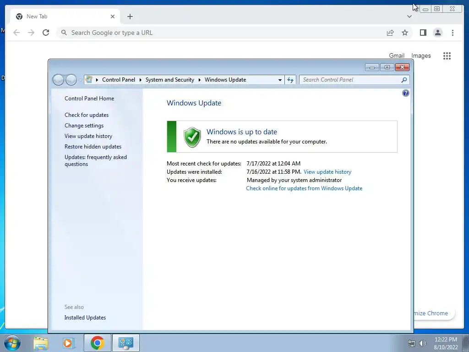Bookmark this tab with the star icon

coord(405,33)
